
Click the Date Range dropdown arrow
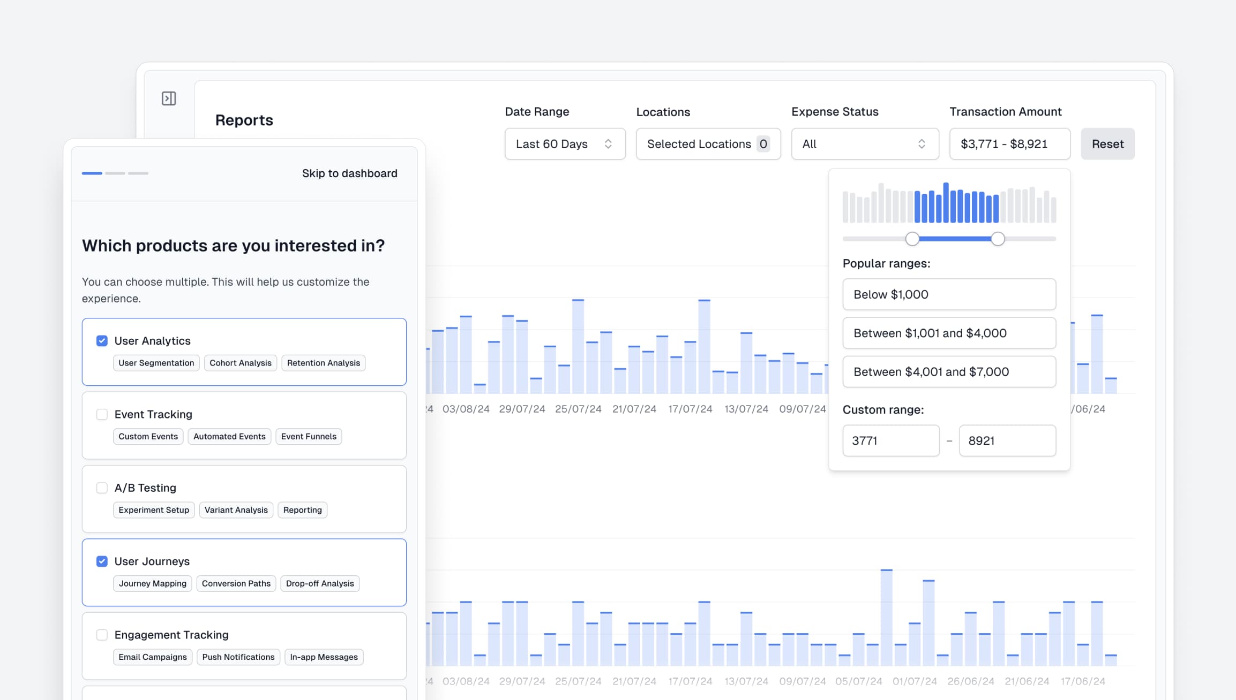click(x=610, y=143)
